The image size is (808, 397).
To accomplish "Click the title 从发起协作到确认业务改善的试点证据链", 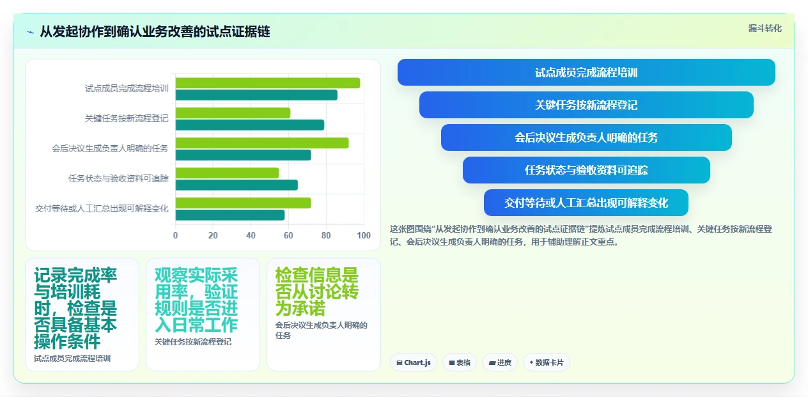I will [x=155, y=32].
